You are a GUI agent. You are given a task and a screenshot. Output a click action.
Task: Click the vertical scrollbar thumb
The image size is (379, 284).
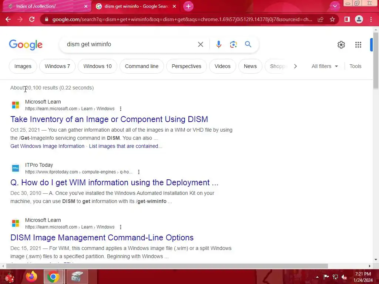[x=376, y=60]
